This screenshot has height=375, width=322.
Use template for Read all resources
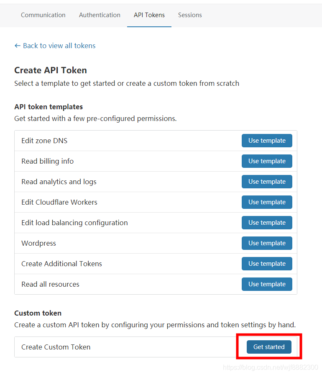(x=267, y=284)
